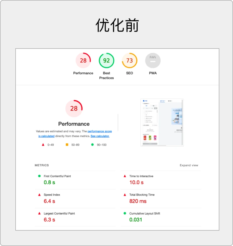Click the Best Practices gauge showing 92
This screenshot has width=233, height=246.
pos(107,60)
